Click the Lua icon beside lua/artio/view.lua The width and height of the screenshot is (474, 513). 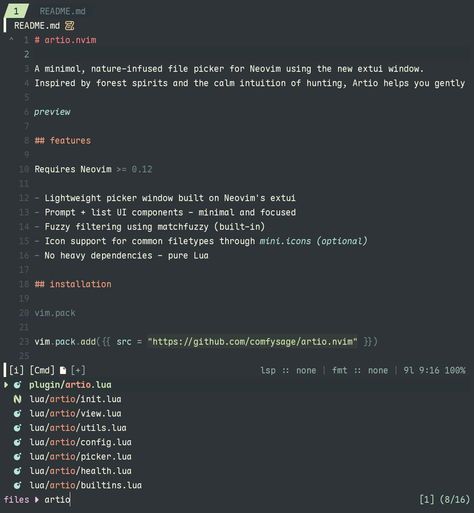17,413
